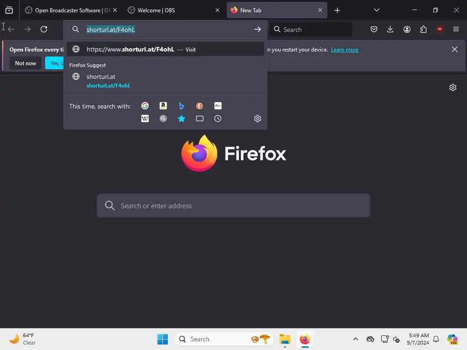Click the address bar containing shorturl.at/F4ohL
The height and width of the screenshot is (350, 467).
pyautogui.click(x=165, y=29)
